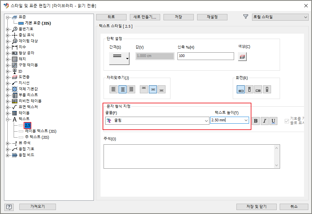Click the 뒤로 back button
The image size is (312, 214).
tap(111, 17)
